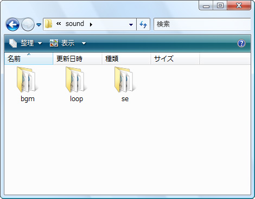
Task: Go back with the blue Back arrow
Action: pos(12,24)
